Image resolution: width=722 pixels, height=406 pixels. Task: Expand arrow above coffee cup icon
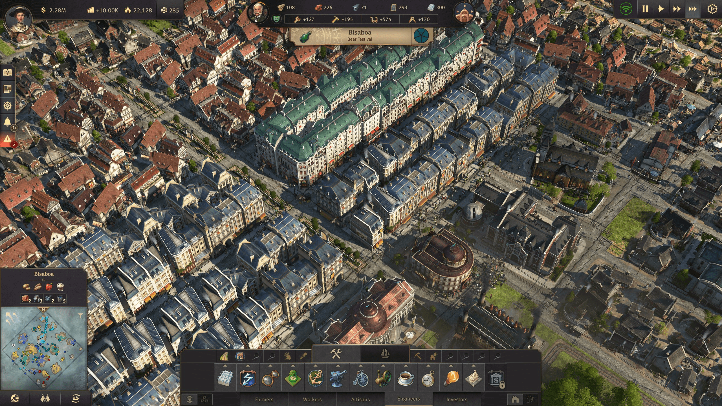coord(406,365)
